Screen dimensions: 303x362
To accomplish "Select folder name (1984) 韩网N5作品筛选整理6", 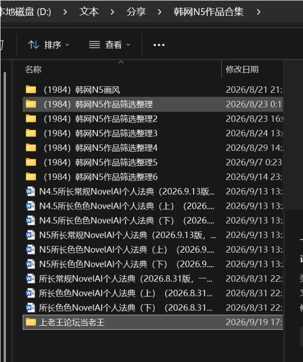I will (100, 177).
